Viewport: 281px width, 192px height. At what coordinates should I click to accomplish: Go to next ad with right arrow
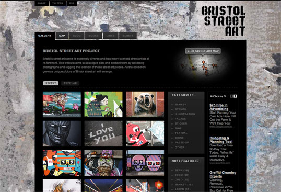click(x=235, y=96)
